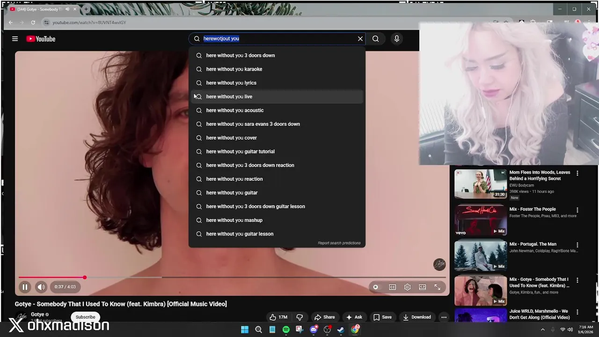The width and height of the screenshot is (599, 337).
Task: Open options for Mix - Gotye
Action: (x=577, y=280)
